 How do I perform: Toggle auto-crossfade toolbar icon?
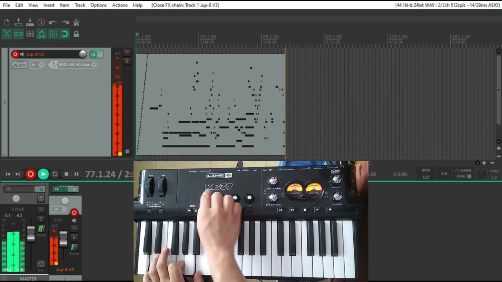coord(7,34)
